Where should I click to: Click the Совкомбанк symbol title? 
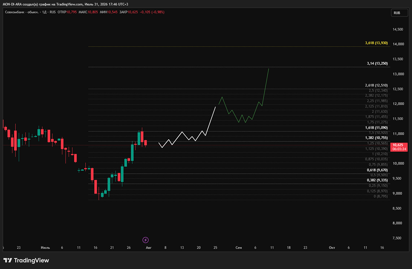22,12
